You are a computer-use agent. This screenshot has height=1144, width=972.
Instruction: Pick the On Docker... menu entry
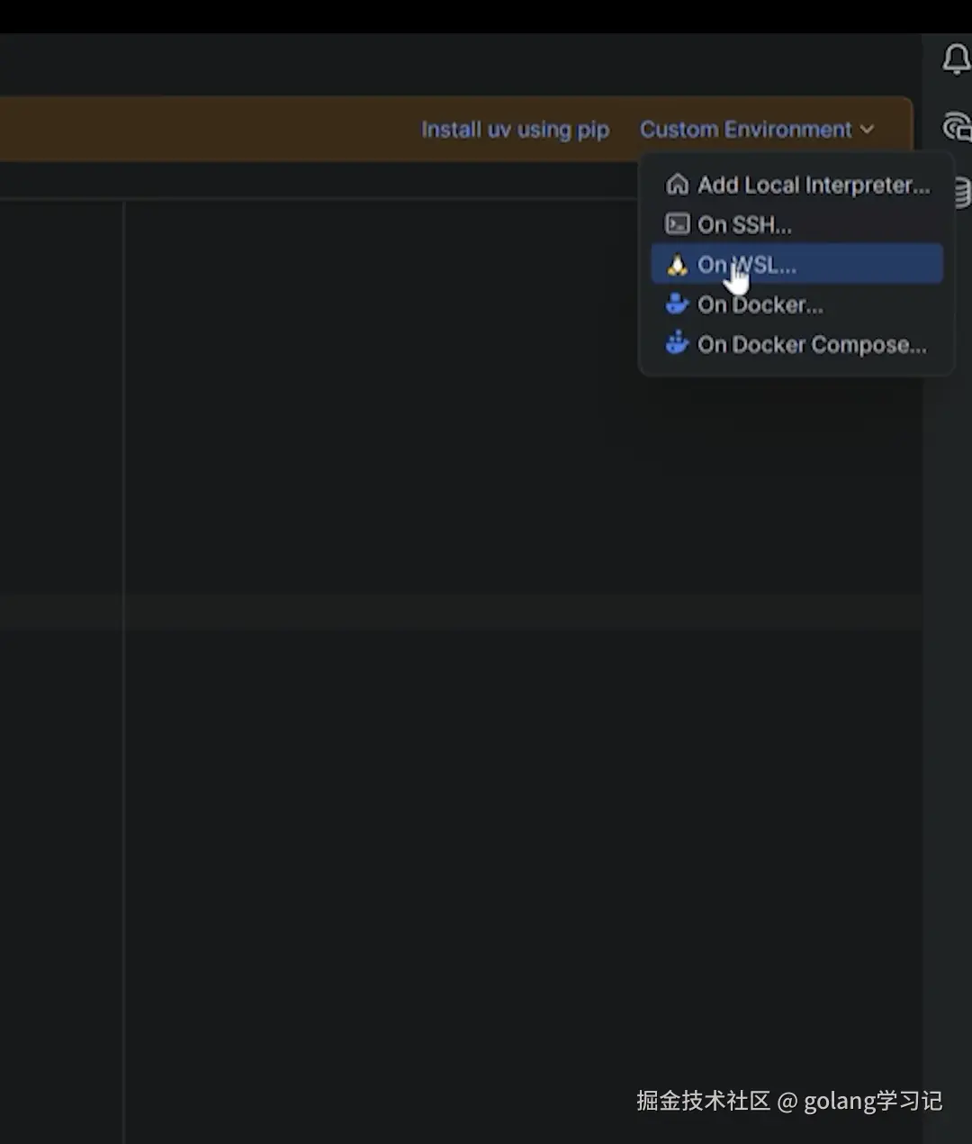760,304
